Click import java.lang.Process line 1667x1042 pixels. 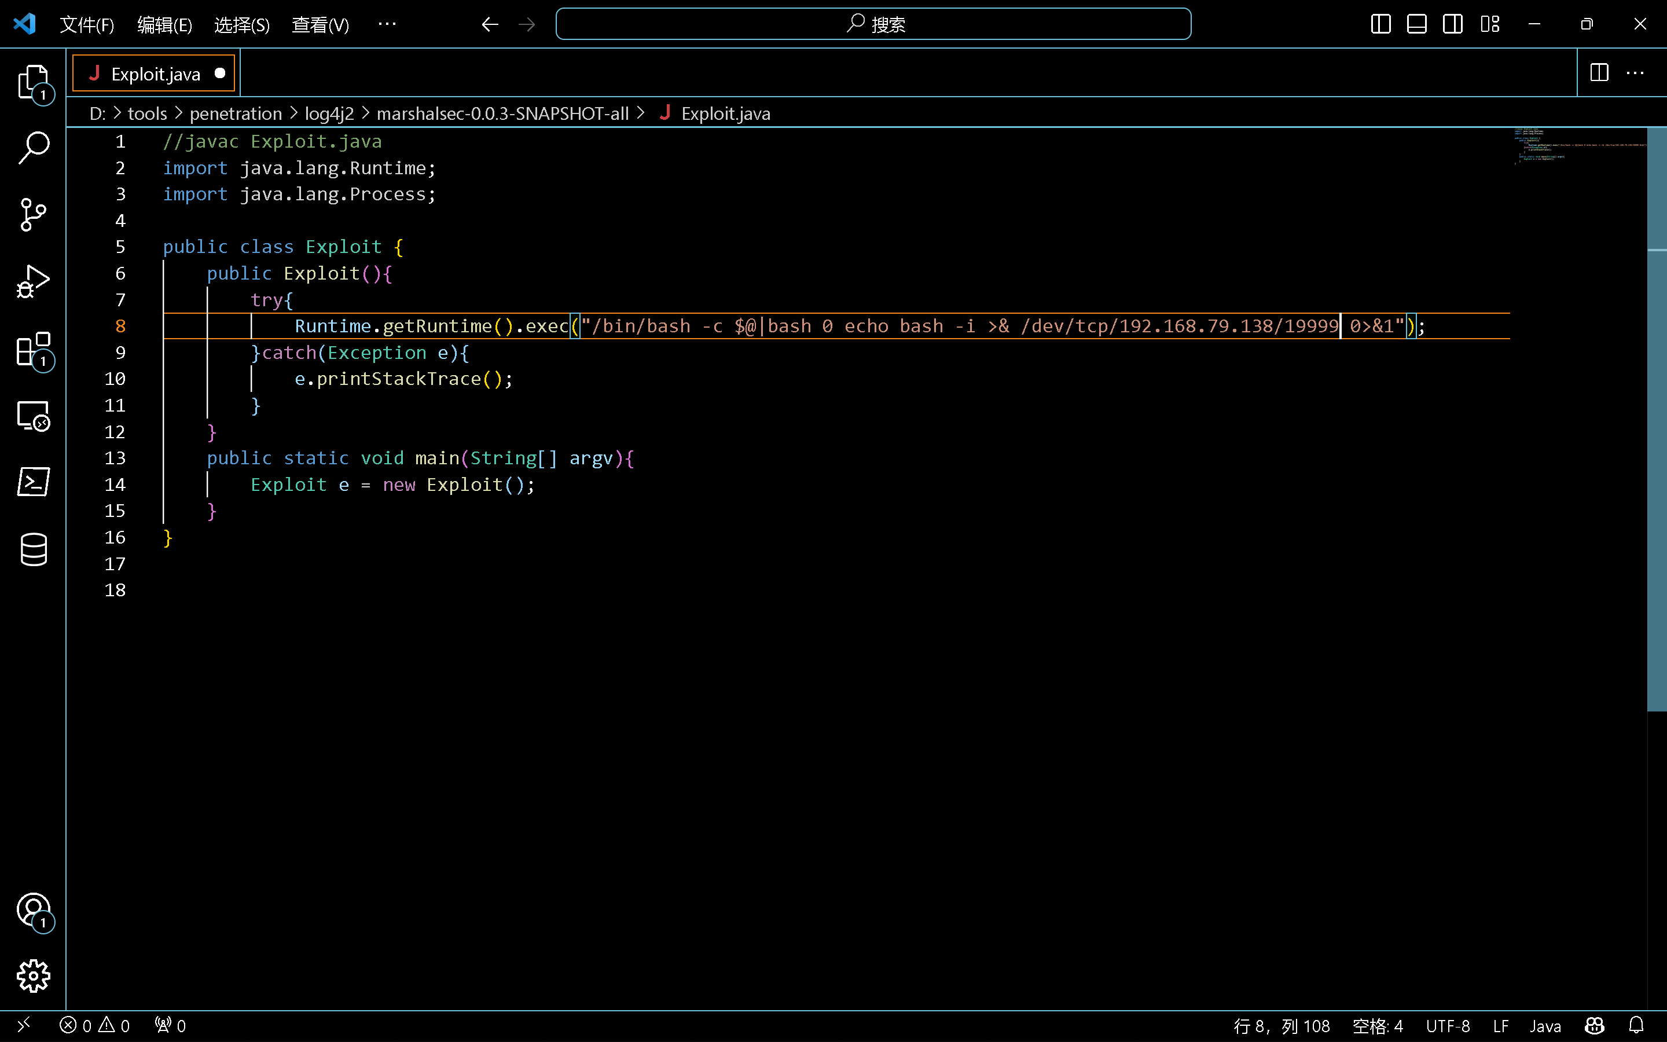(299, 195)
